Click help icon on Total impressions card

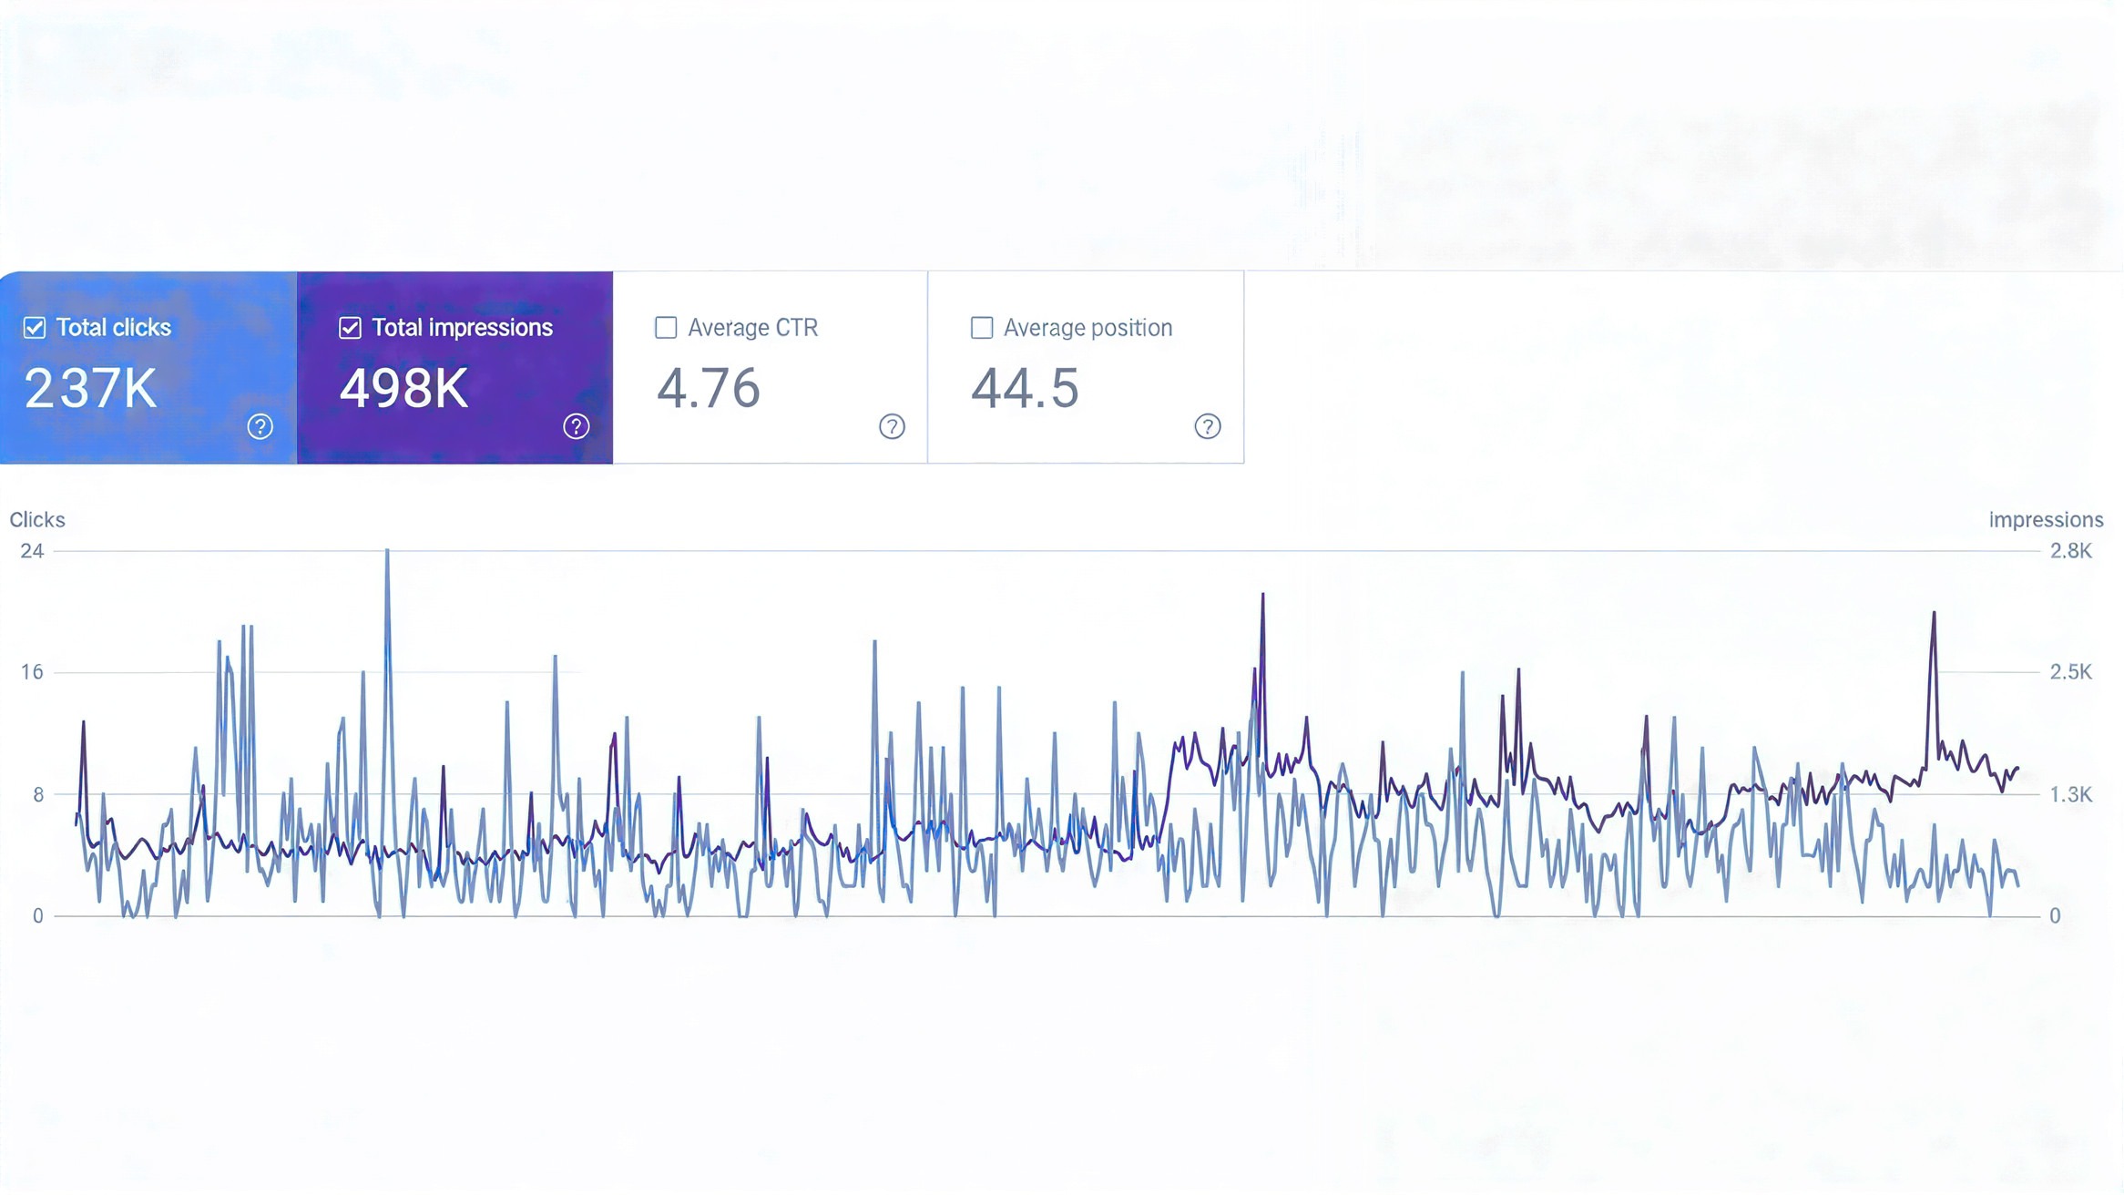[x=576, y=426]
